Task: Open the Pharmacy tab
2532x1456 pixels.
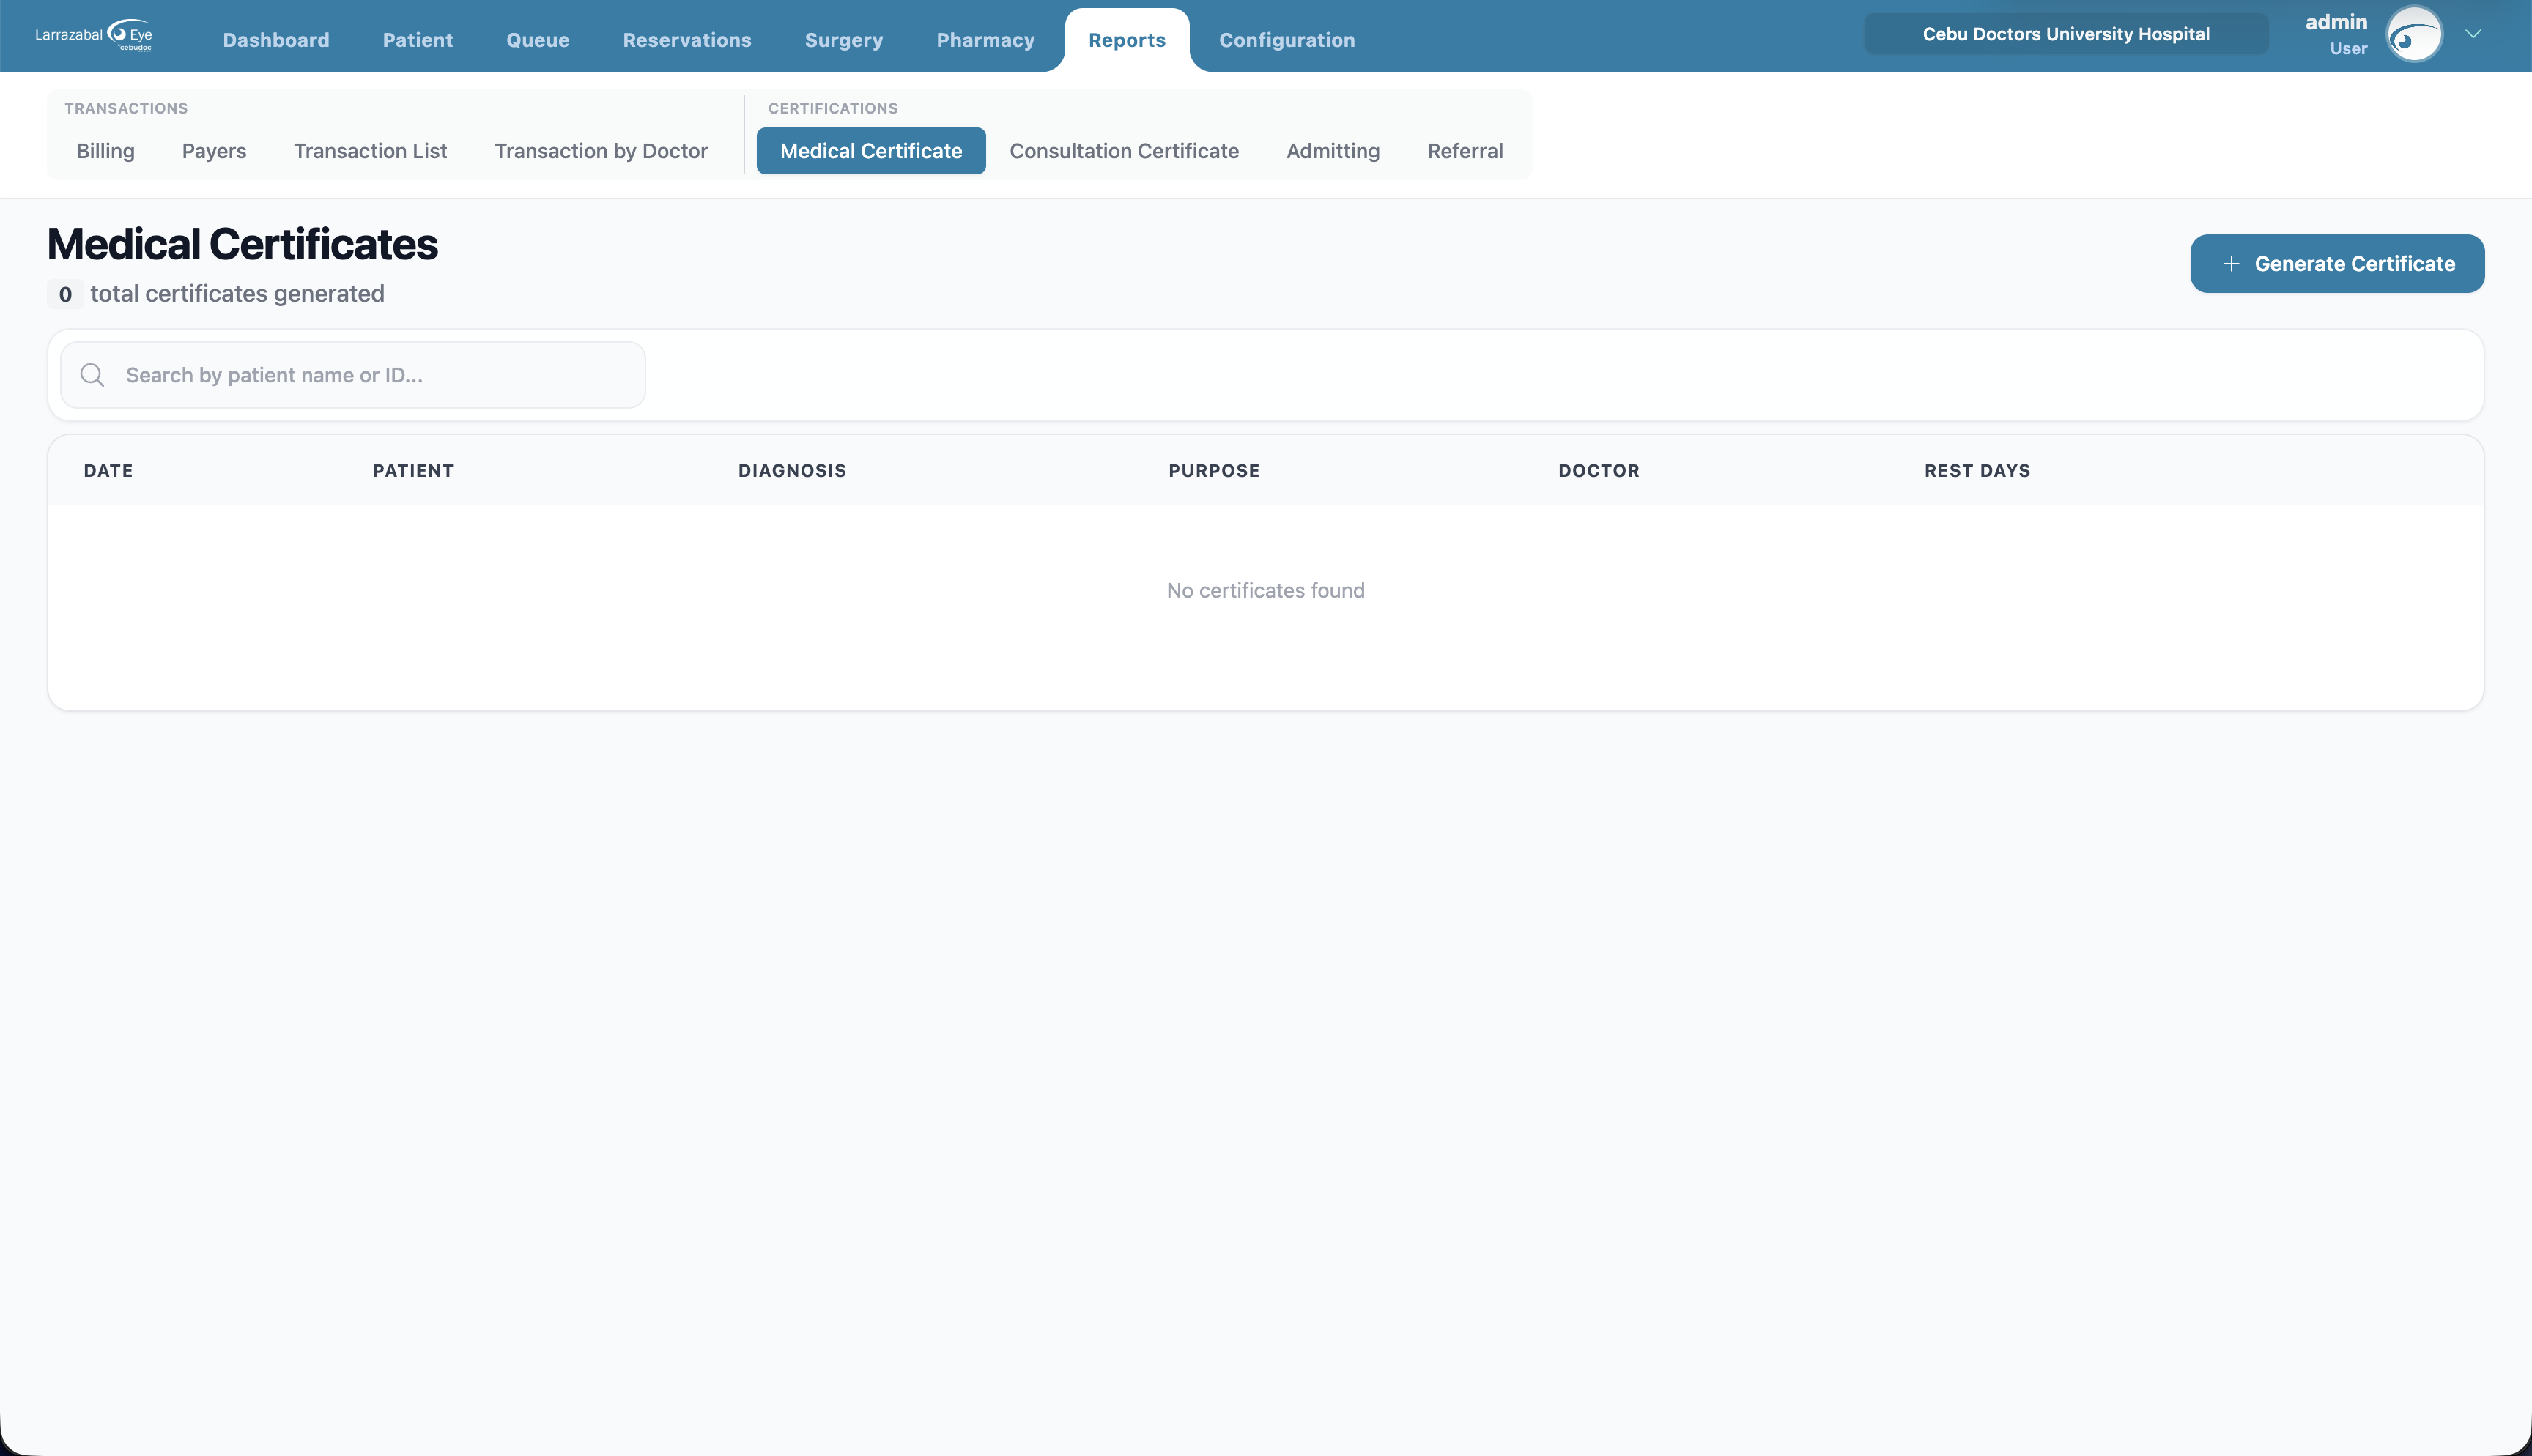Action: click(x=986, y=40)
